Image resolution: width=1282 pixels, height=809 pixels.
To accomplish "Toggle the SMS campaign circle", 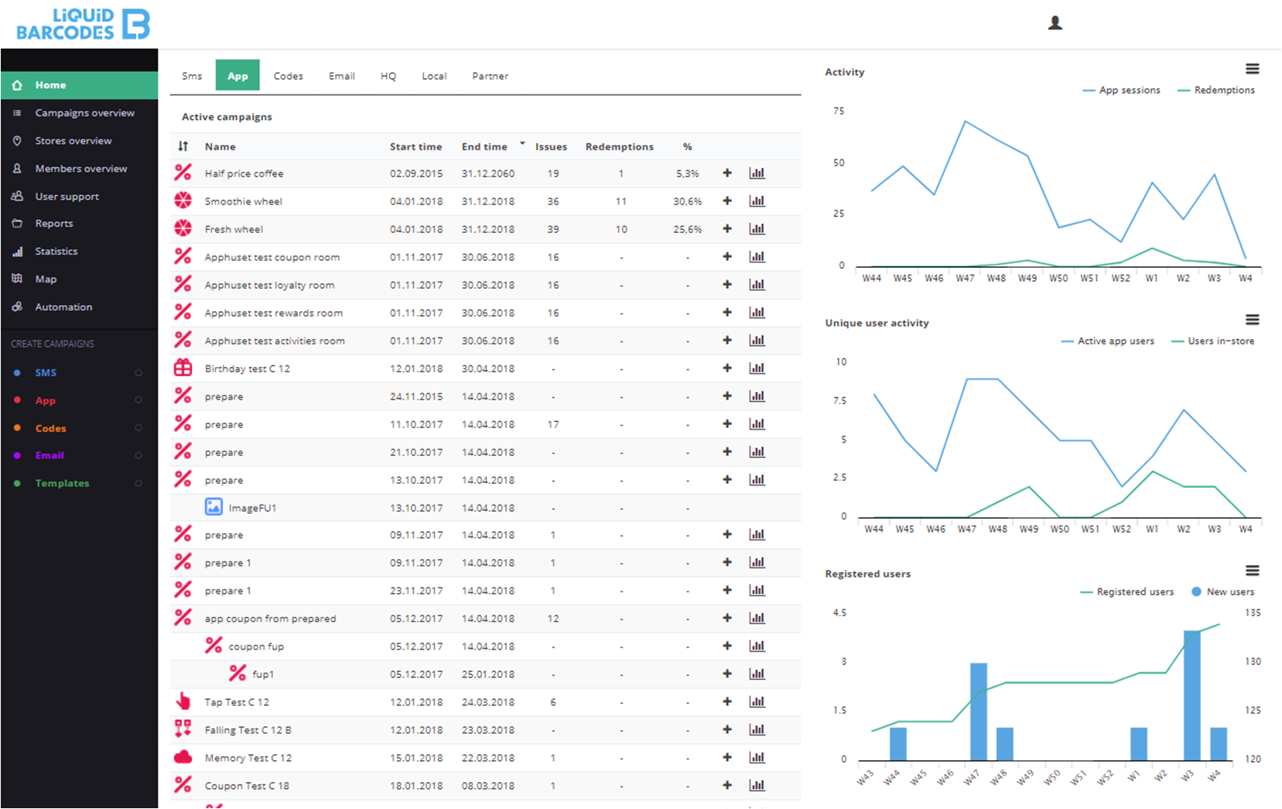I will (138, 373).
